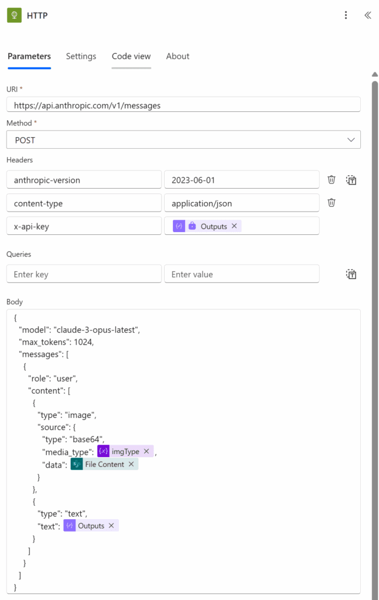The image size is (379, 600).
Task: Switch Queries to text mode icon
Action: (x=351, y=274)
